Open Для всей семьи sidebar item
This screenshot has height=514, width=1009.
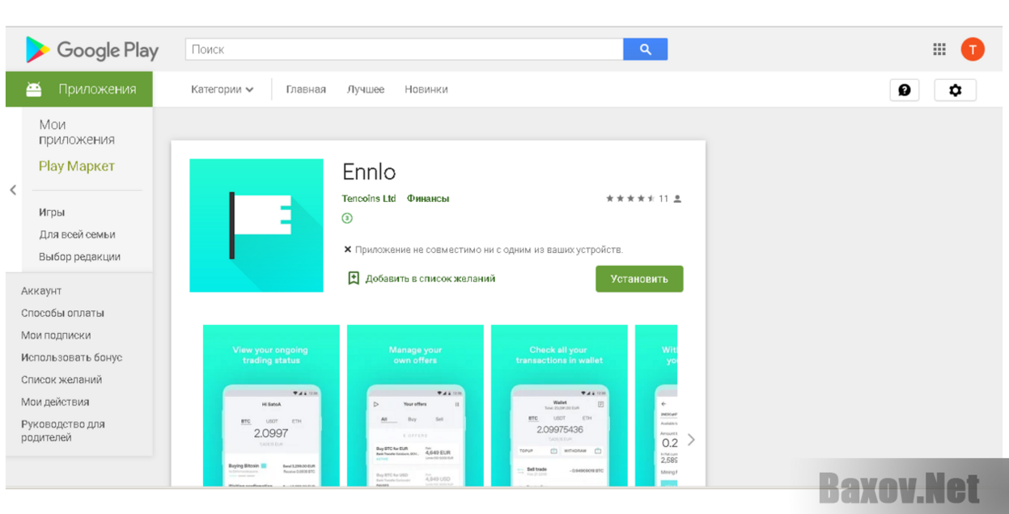click(x=77, y=234)
